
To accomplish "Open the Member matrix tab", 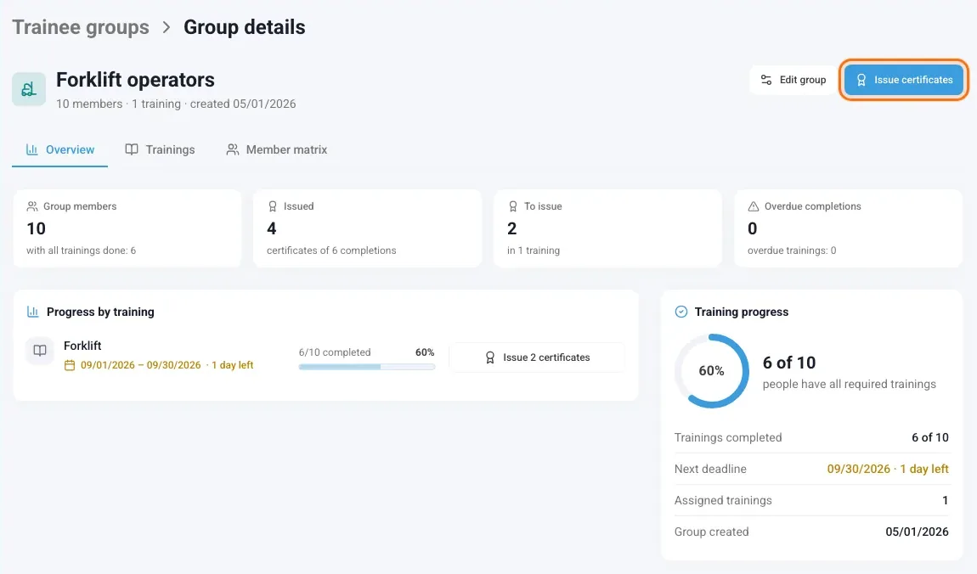I will pos(277,150).
